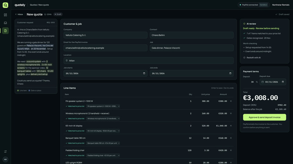This screenshot has height=164, width=293.
Task: Open the Northstar Rentals account menu
Action: pyautogui.click(x=281, y=5)
